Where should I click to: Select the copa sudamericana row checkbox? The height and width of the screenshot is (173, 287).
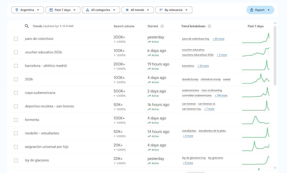click(16, 93)
